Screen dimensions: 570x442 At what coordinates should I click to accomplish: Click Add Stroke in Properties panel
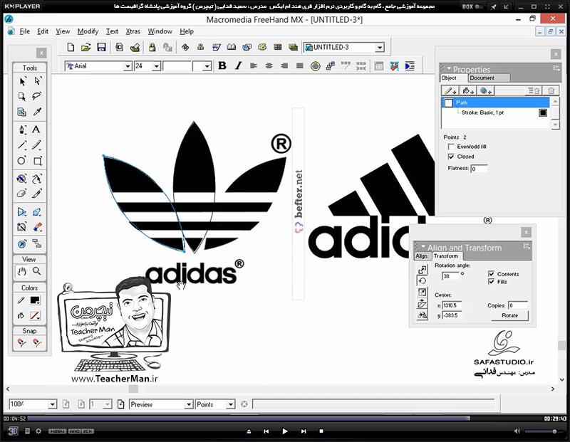[x=451, y=91]
